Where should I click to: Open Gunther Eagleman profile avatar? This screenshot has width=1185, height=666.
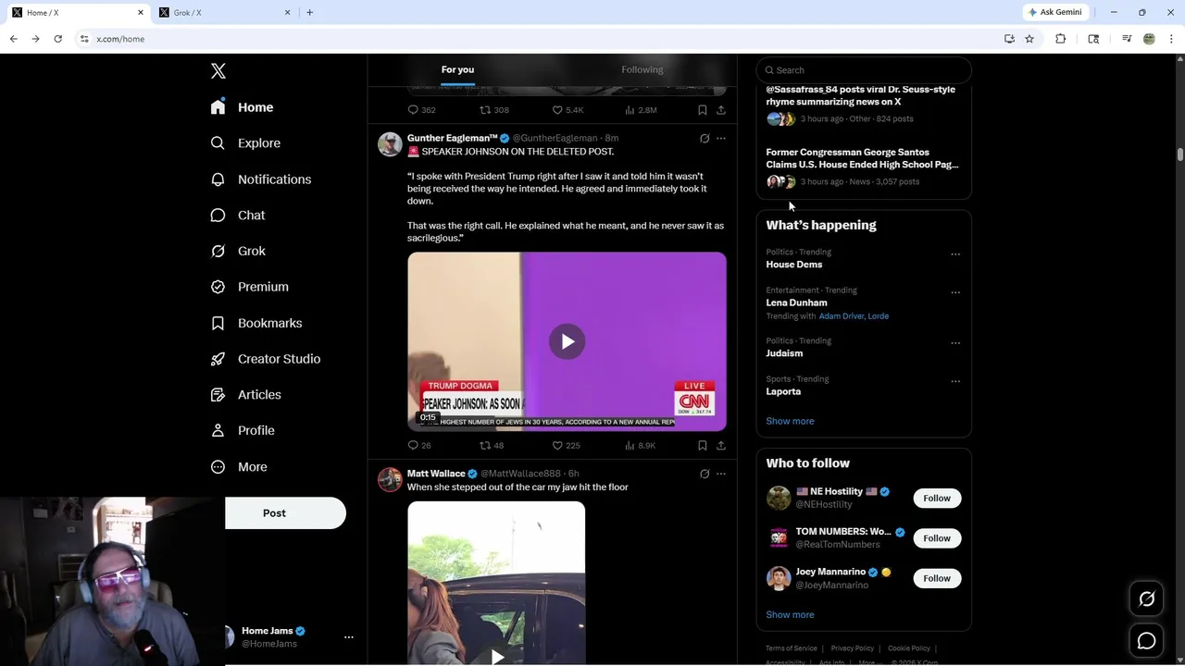click(390, 144)
